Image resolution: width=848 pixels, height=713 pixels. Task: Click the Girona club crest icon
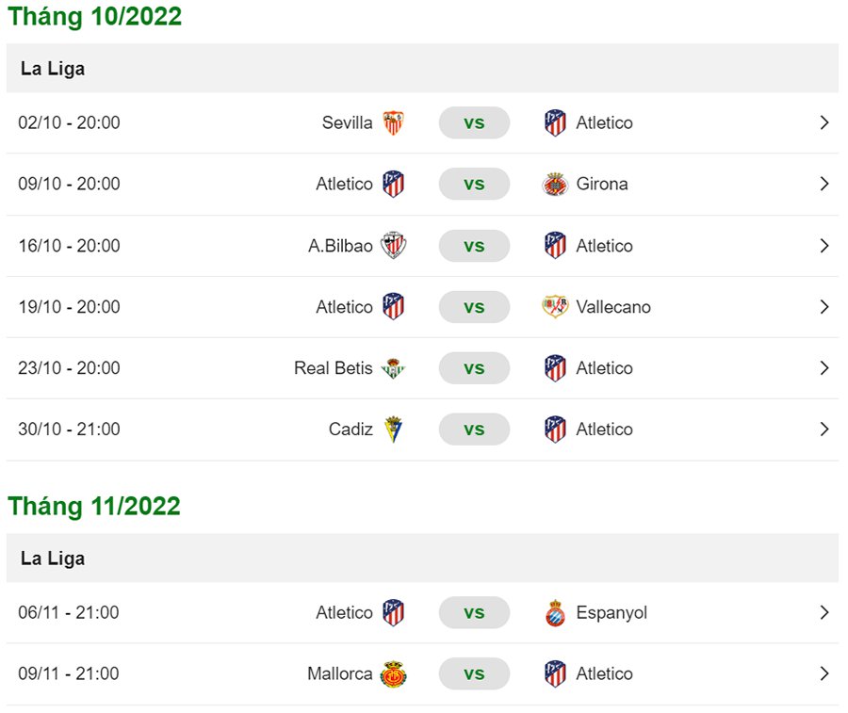click(555, 185)
